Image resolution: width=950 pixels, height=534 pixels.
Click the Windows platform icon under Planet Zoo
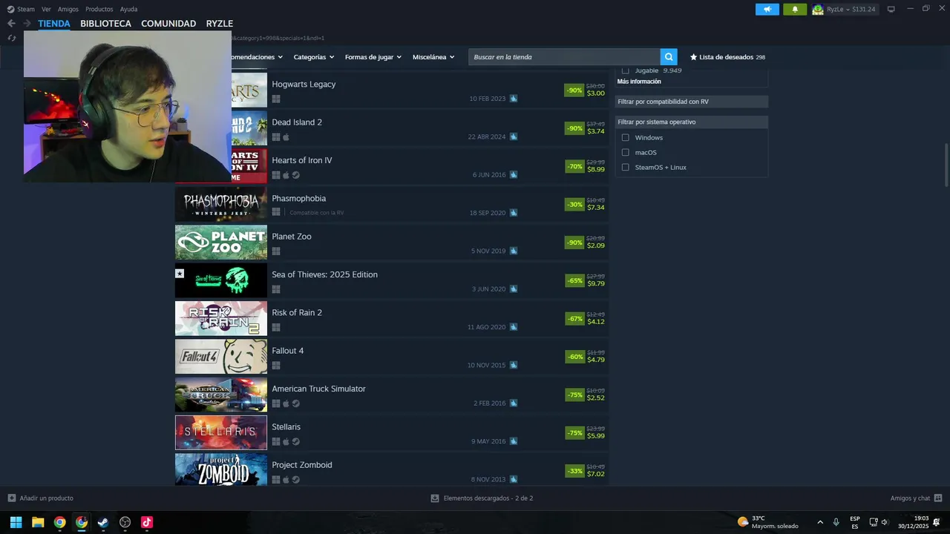click(276, 251)
